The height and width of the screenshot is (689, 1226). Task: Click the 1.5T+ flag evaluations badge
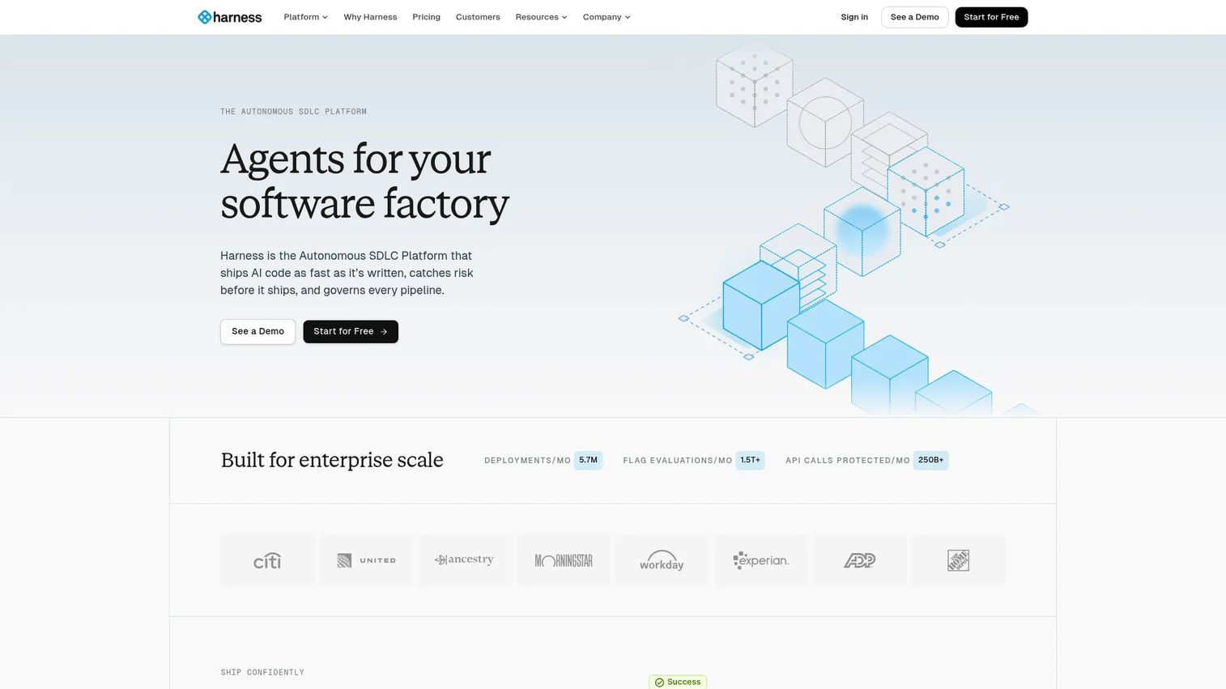(x=750, y=460)
